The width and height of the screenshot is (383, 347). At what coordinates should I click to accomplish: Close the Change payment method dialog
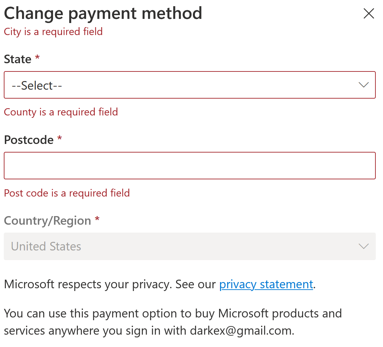pyautogui.click(x=369, y=13)
